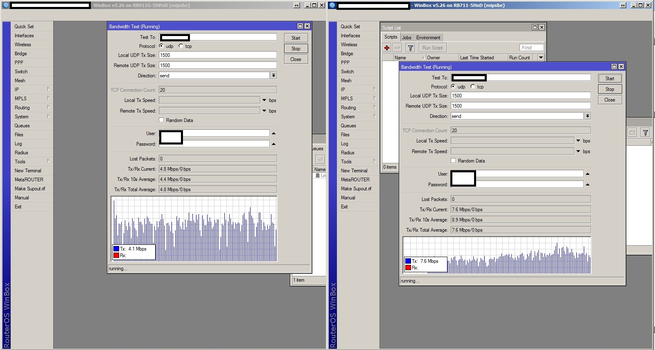
Task: Stop the left Bandwidth Test
Action: pyautogui.click(x=296, y=49)
